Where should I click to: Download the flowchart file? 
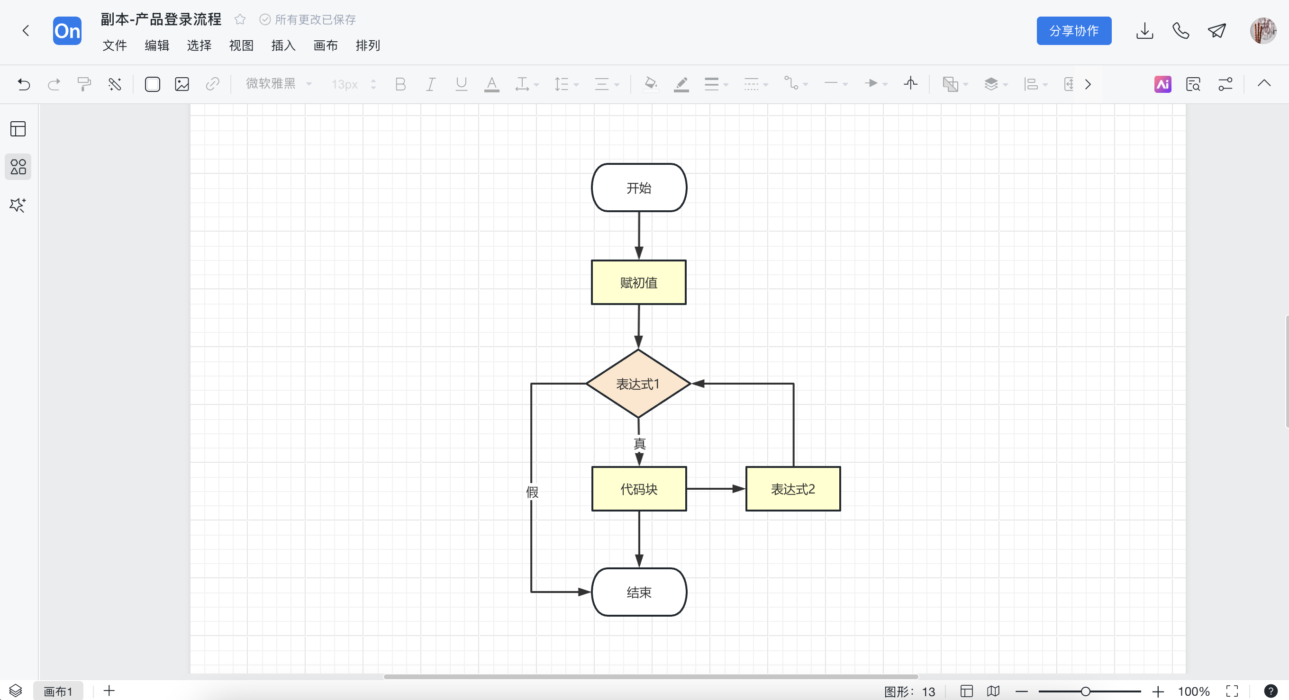[x=1144, y=31]
